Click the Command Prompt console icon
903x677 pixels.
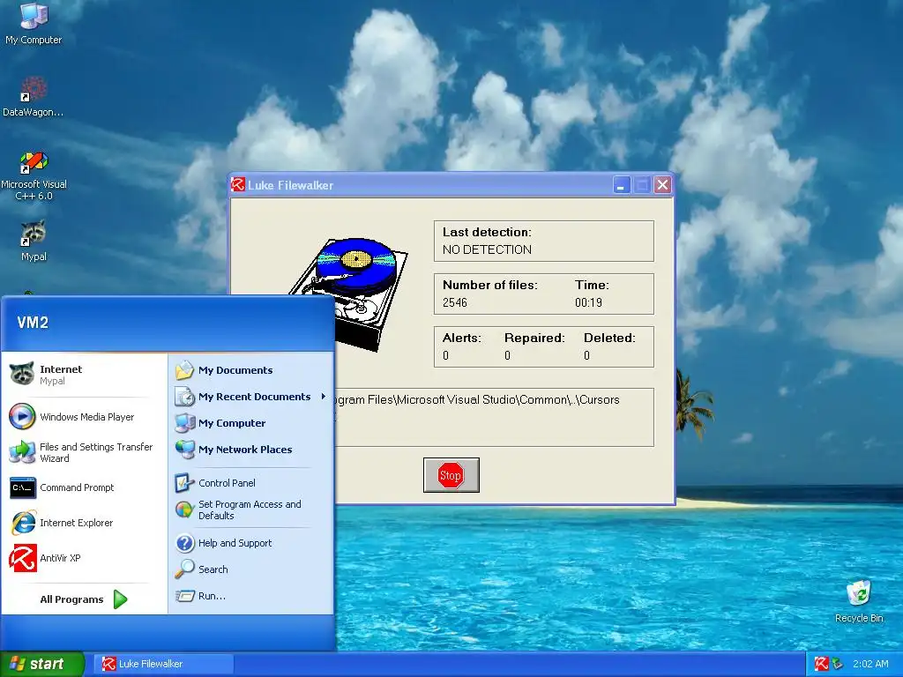click(22, 487)
